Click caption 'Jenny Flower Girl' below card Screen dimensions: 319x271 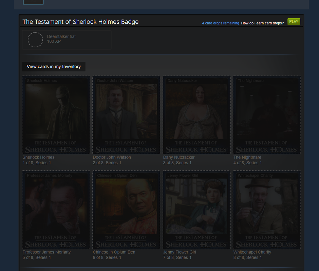[x=180, y=252]
